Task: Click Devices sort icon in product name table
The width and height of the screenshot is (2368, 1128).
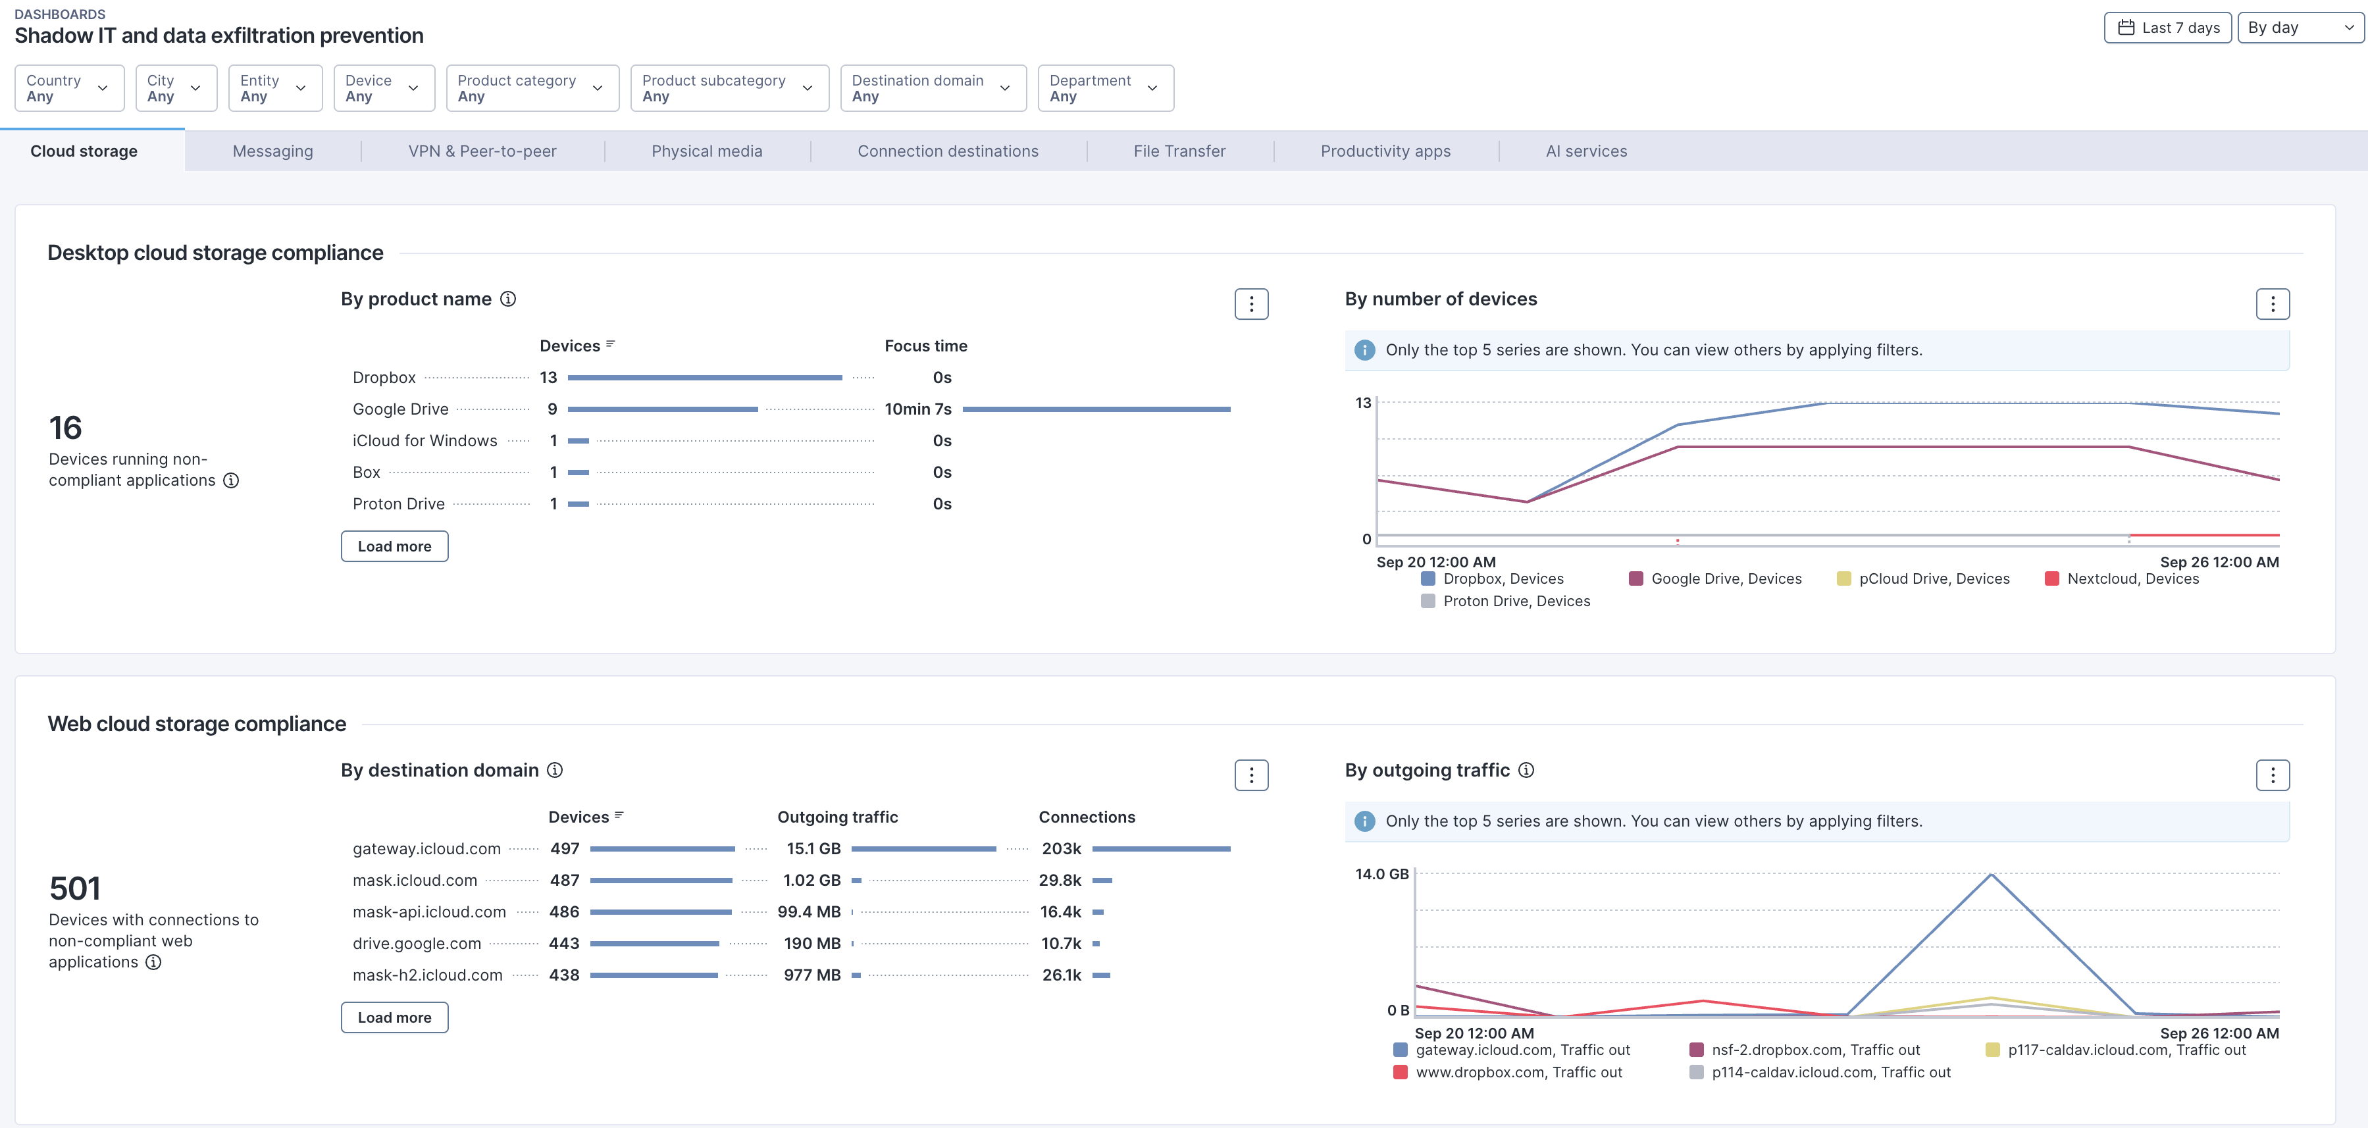Action: click(x=610, y=345)
